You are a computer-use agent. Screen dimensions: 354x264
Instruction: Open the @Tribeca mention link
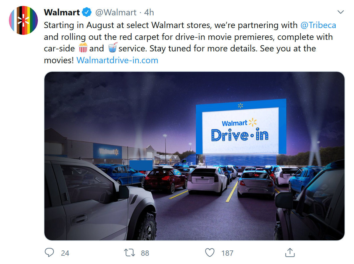point(318,25)
